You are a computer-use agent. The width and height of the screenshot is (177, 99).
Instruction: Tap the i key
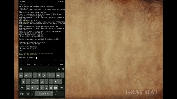(53, 75)
